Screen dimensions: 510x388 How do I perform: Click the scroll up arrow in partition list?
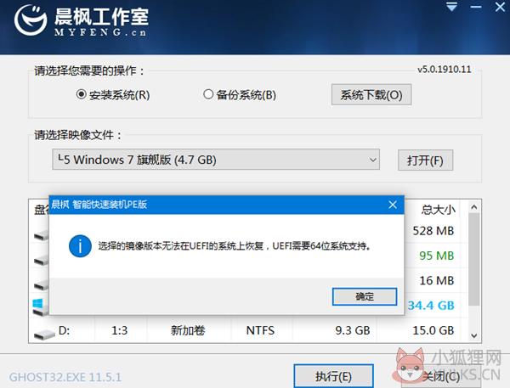point(474,207)
